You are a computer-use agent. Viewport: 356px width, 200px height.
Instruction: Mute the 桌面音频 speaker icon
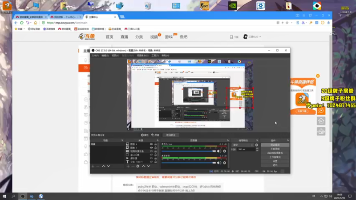click(x=219, y=163)
